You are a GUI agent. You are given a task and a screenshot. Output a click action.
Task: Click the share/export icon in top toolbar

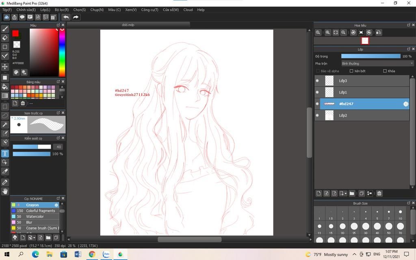pyautogui.click(x=14, y=17)
